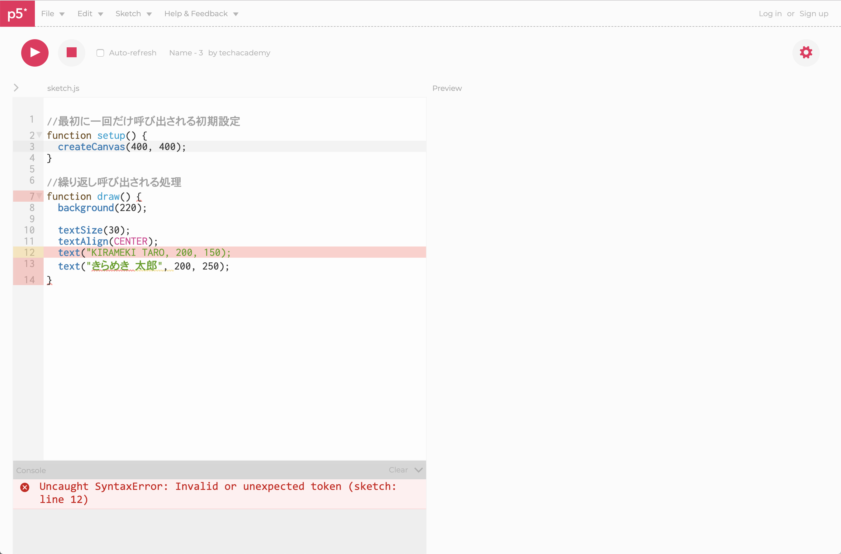Open the Edit menu

90,14
